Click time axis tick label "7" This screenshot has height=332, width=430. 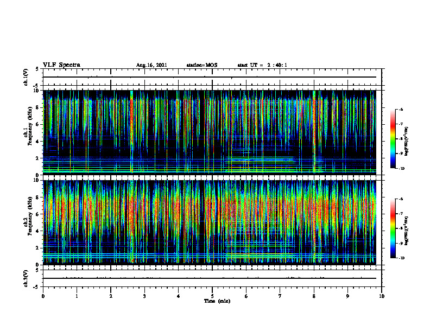[280, 296]
